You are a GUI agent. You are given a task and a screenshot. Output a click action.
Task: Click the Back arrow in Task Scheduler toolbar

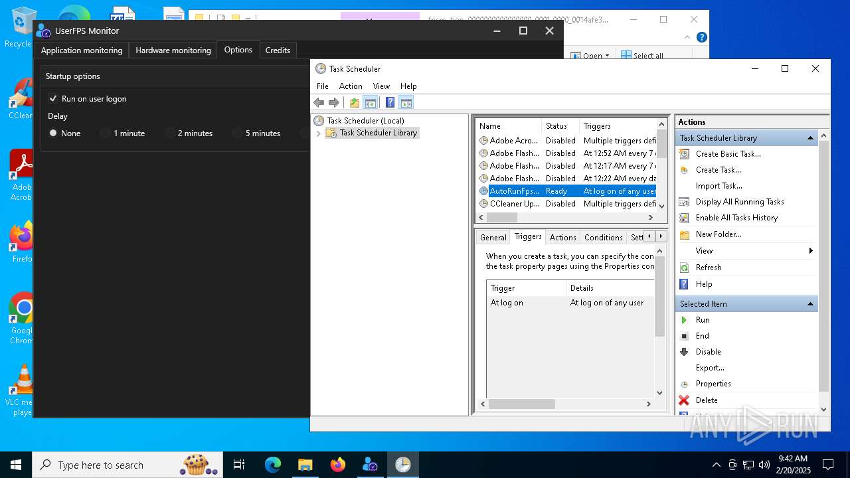pyautogui.click(x=319, y=102)
